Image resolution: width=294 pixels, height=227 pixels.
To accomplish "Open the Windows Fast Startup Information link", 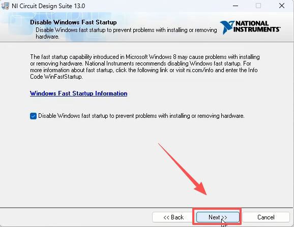I will pos(78,93).
